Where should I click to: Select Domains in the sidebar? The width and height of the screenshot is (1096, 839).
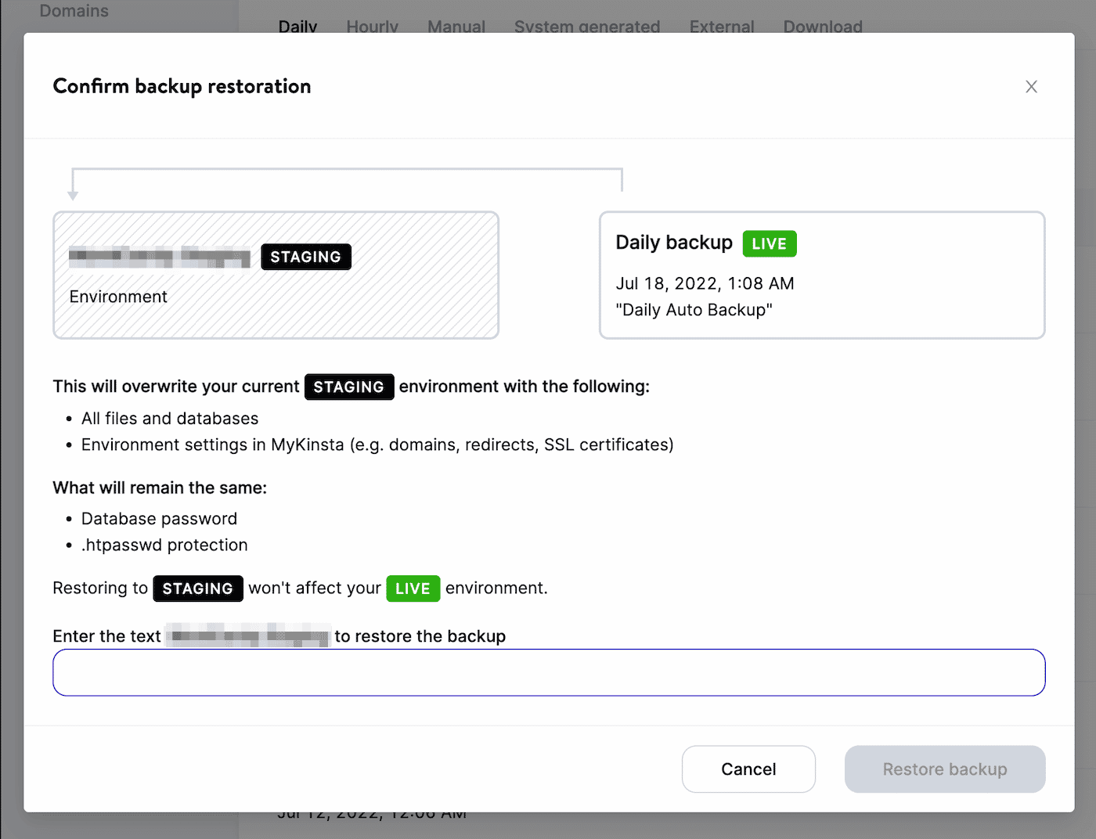point(74,11)
